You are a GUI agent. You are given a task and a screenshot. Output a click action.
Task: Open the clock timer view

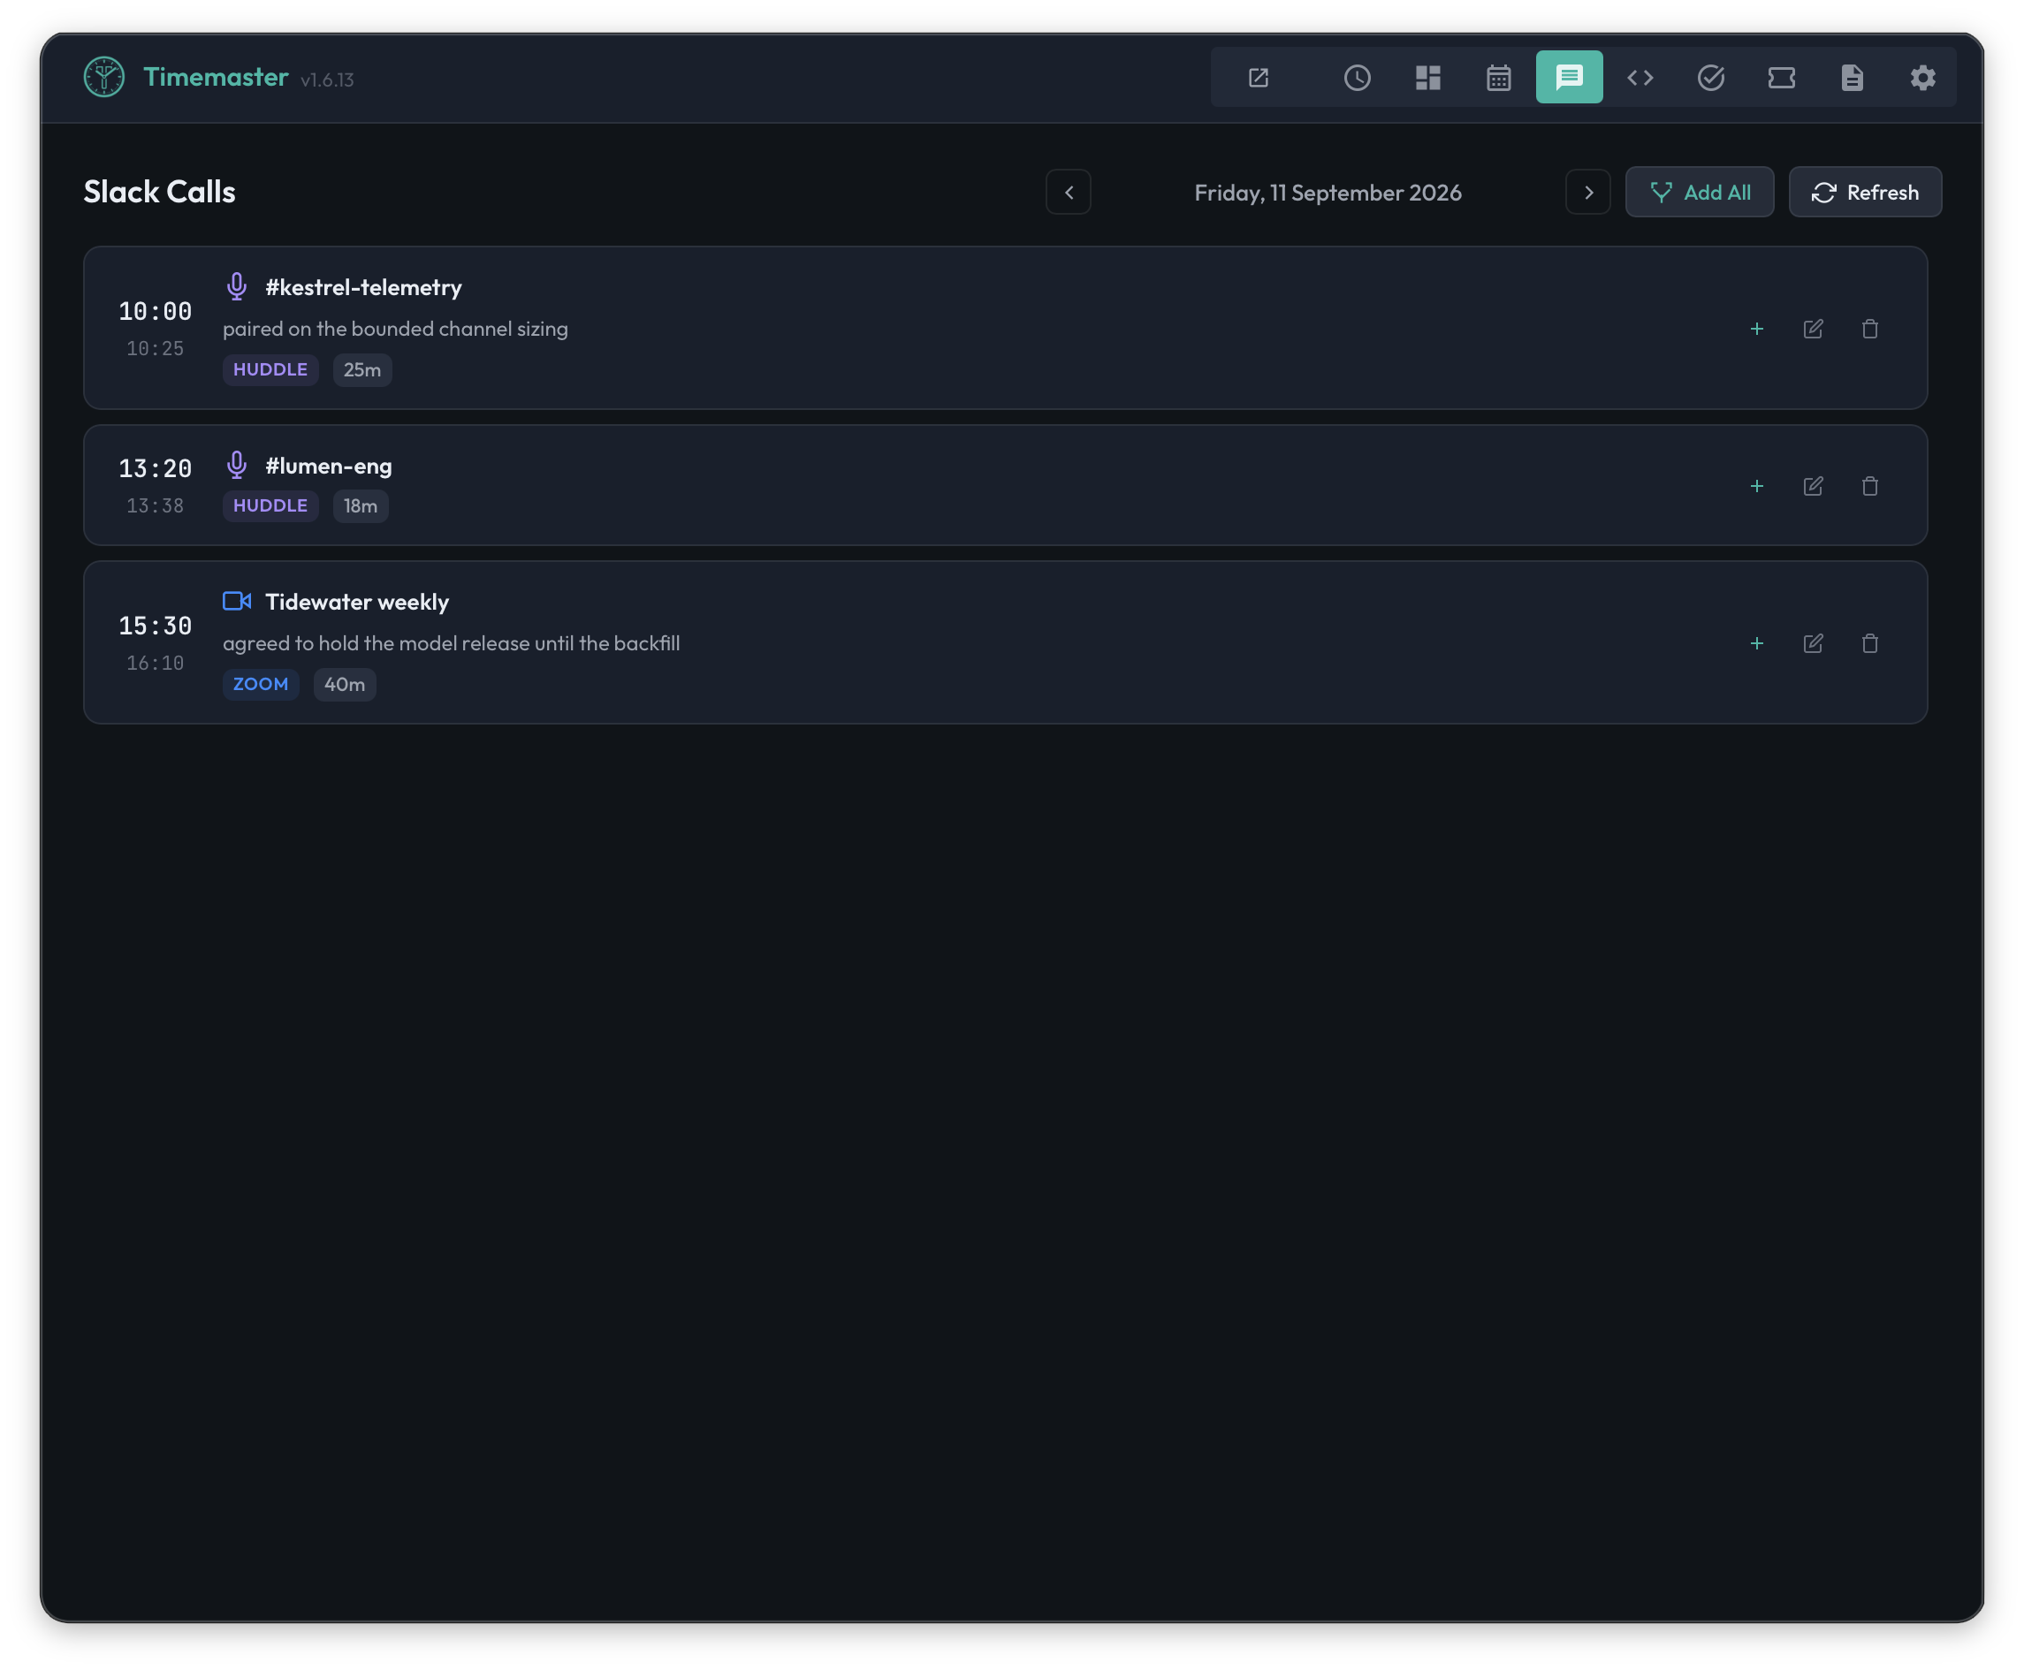[1358, 78]
